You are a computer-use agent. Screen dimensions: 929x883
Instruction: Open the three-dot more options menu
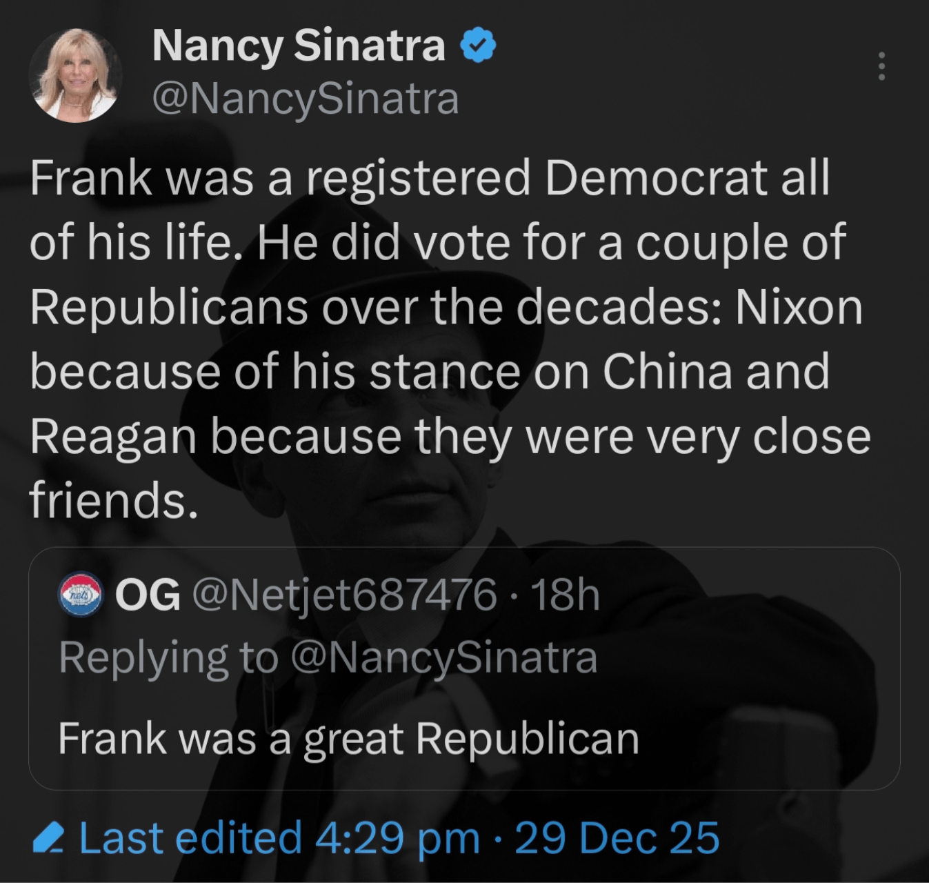881,68
